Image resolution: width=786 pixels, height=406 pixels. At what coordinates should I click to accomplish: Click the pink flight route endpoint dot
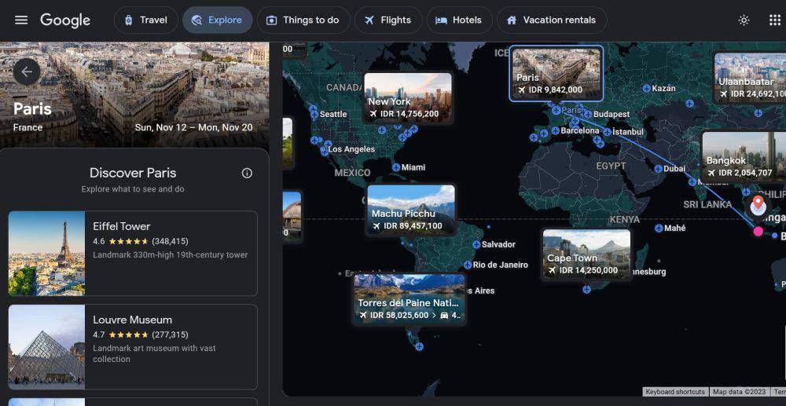click(x=758, y=232)
